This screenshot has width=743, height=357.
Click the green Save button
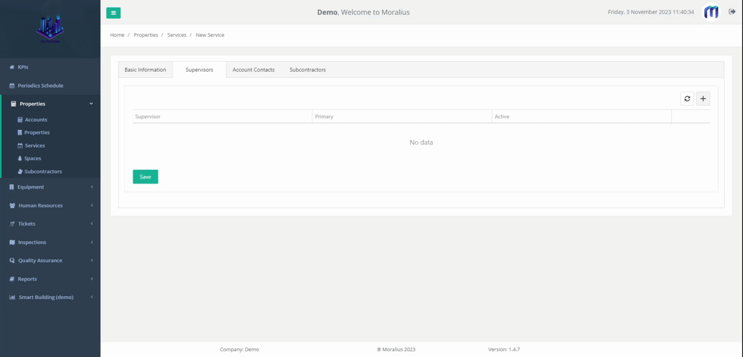[x=145, y=177]
